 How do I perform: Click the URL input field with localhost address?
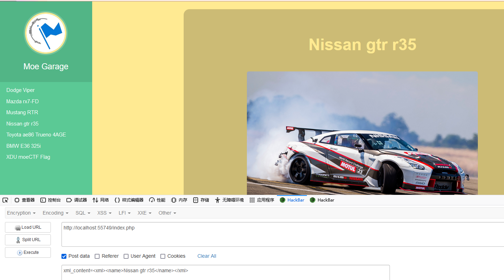(283, 234)
